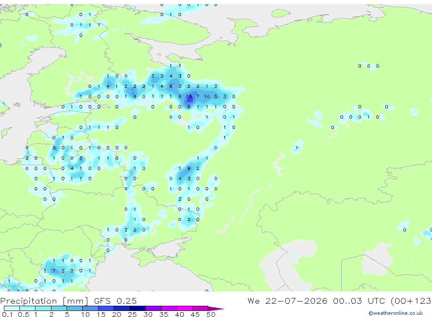Click the 40–45 mm magenta legend swatch
The image size is (432, 317).
184,308
